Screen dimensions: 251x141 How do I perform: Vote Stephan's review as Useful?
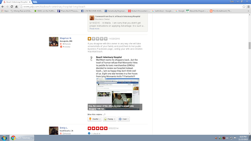(95, 119)
